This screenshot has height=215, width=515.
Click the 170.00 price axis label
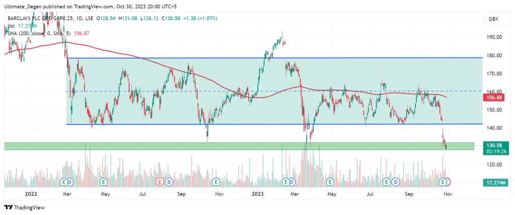click(x=495, y=74)
